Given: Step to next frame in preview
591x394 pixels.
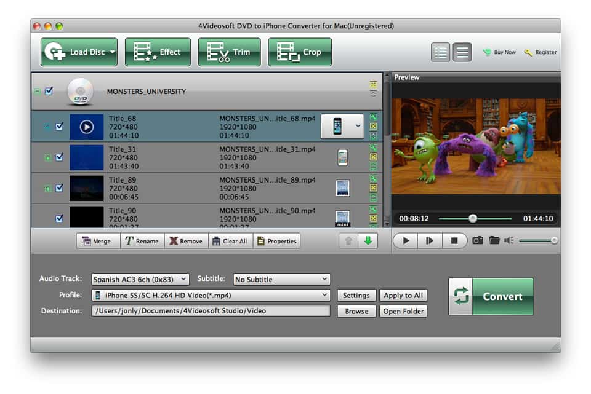Looking at the screenshot, I should point(429,240).
